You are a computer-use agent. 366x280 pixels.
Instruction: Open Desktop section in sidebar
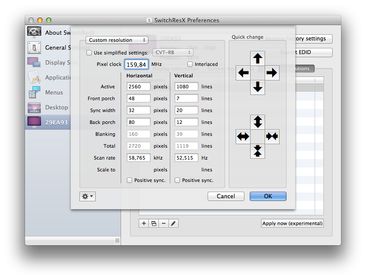click(49, 107)
